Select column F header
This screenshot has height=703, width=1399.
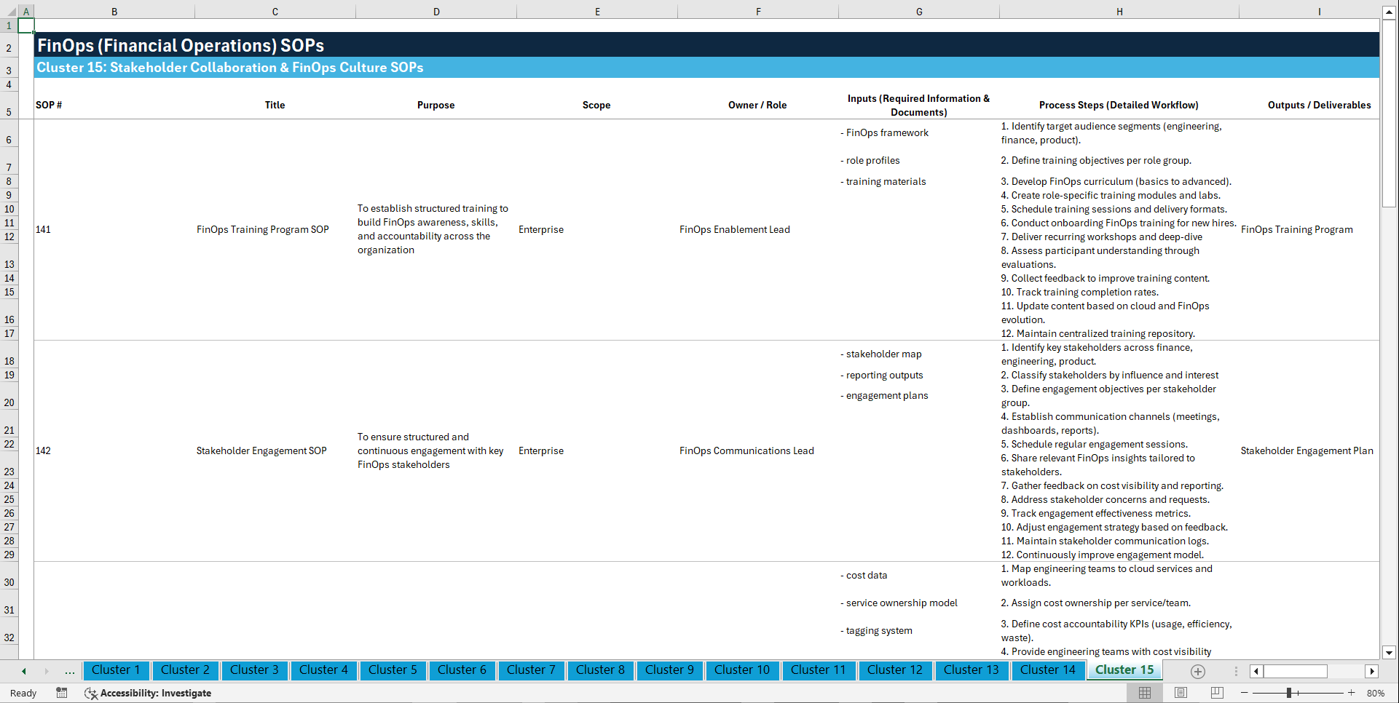click(x=758, y=12)
